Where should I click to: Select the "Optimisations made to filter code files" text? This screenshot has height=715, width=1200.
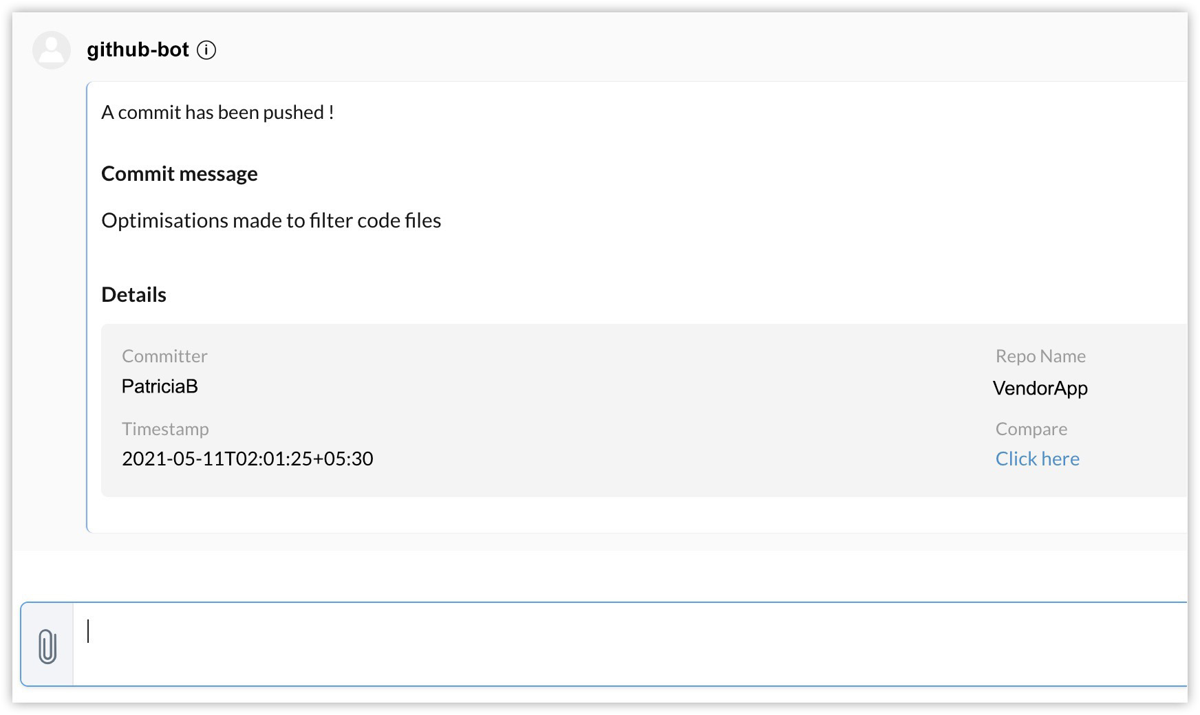tap(271, 221)
